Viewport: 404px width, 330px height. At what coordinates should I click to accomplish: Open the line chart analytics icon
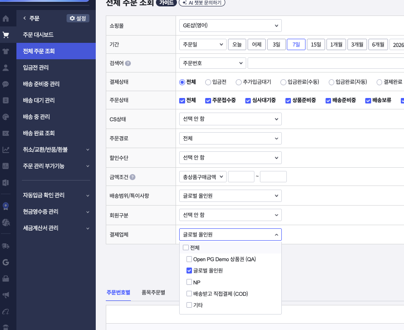click(x=5, y=150)
